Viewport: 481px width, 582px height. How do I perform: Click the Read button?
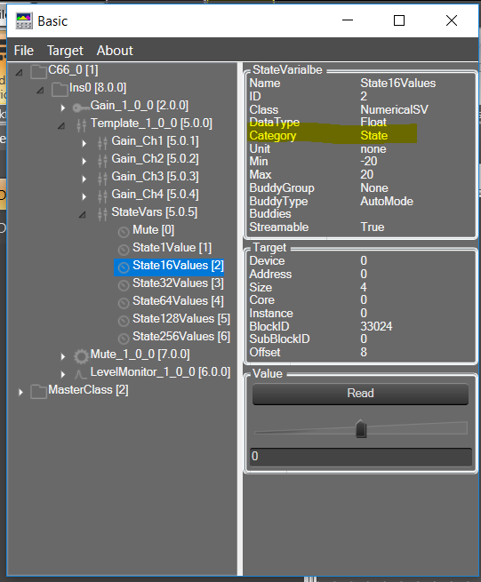(360, 394)
